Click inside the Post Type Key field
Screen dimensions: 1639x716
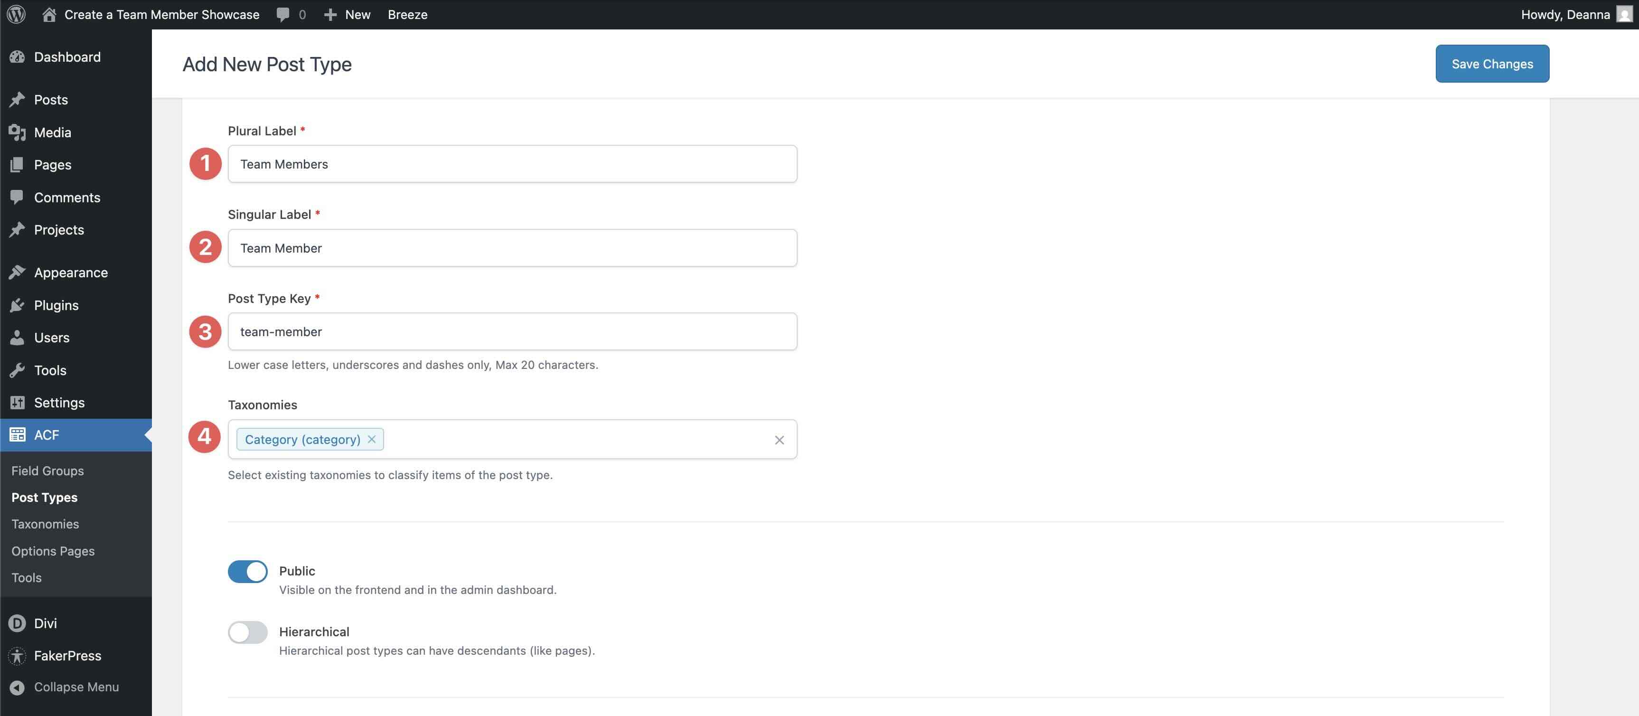pos(512,331)
